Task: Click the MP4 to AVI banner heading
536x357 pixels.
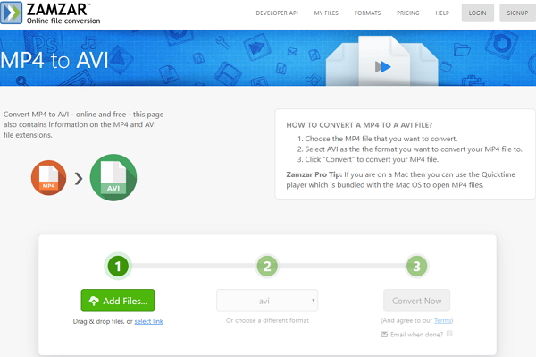Action: click(x=54, y=60)
